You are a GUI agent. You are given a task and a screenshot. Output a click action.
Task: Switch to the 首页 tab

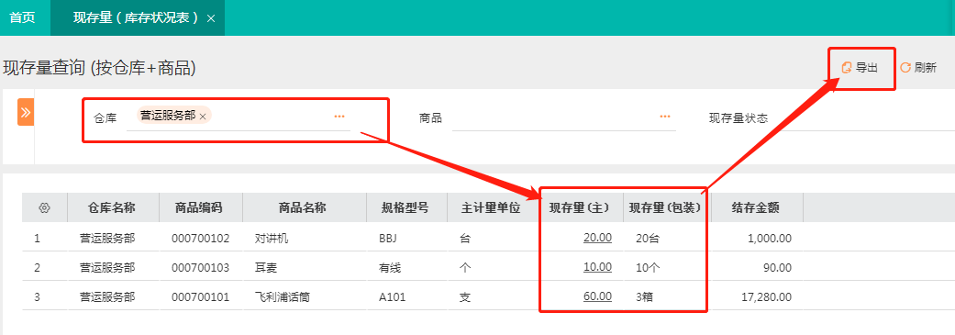pyautogui.click(x=23, y=17)
